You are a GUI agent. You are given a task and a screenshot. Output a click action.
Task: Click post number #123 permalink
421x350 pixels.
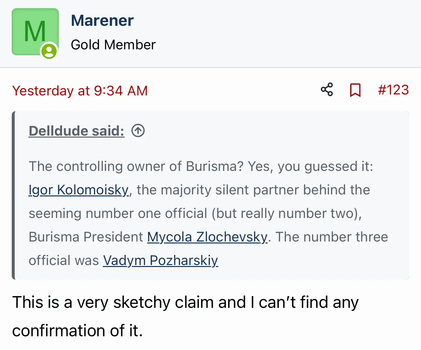pyautogui.click(x=393, y=90)
